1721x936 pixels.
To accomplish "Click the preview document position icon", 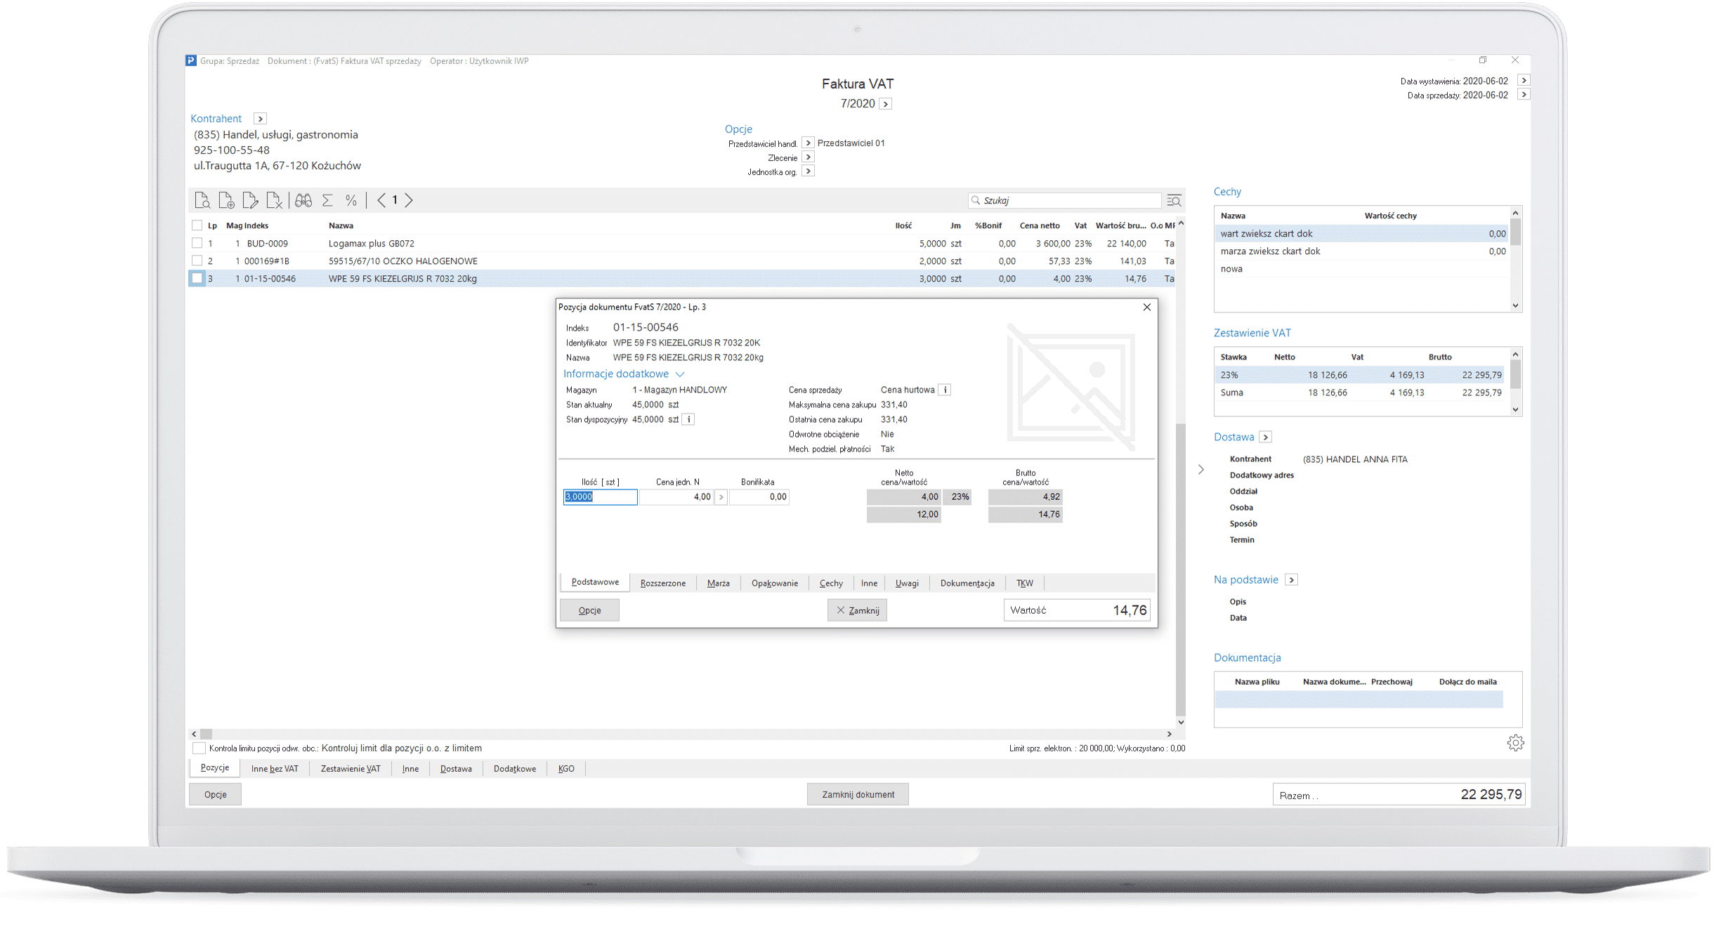I will click(x=202, y=201).
